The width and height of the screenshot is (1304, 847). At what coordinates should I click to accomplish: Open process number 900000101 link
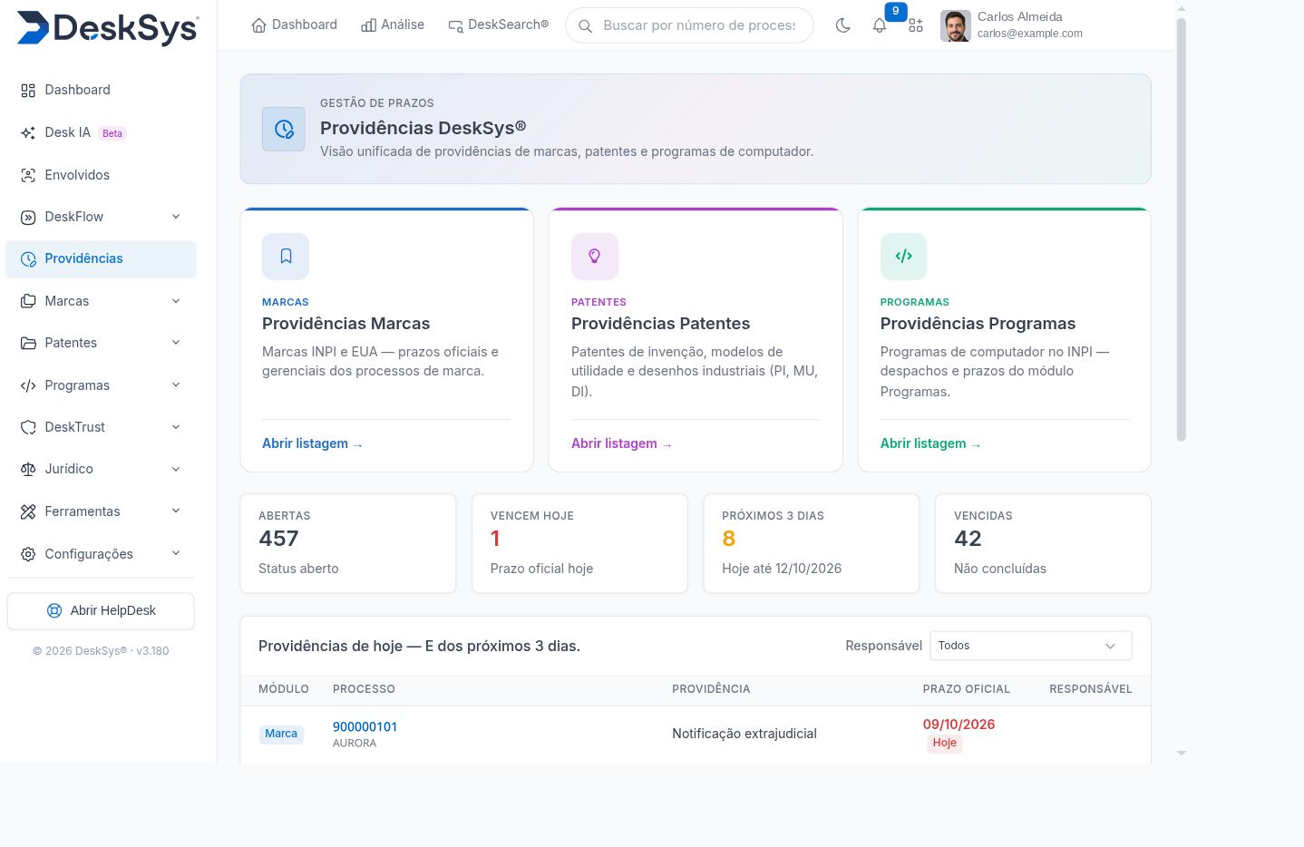tap(365, 727)
